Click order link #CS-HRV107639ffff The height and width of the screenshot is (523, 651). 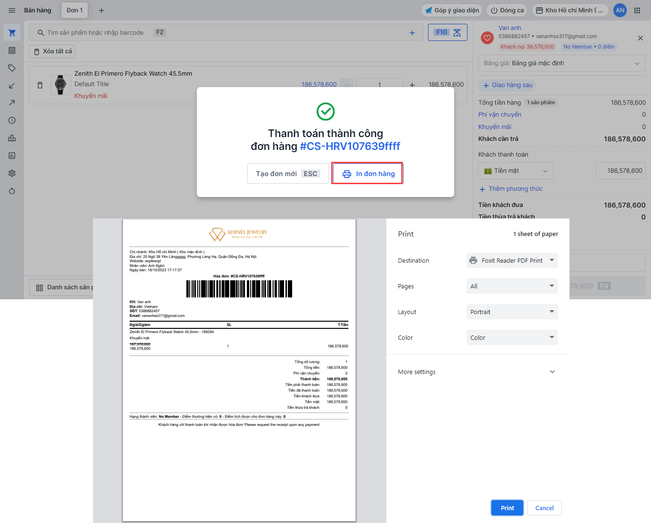[350, 146]
